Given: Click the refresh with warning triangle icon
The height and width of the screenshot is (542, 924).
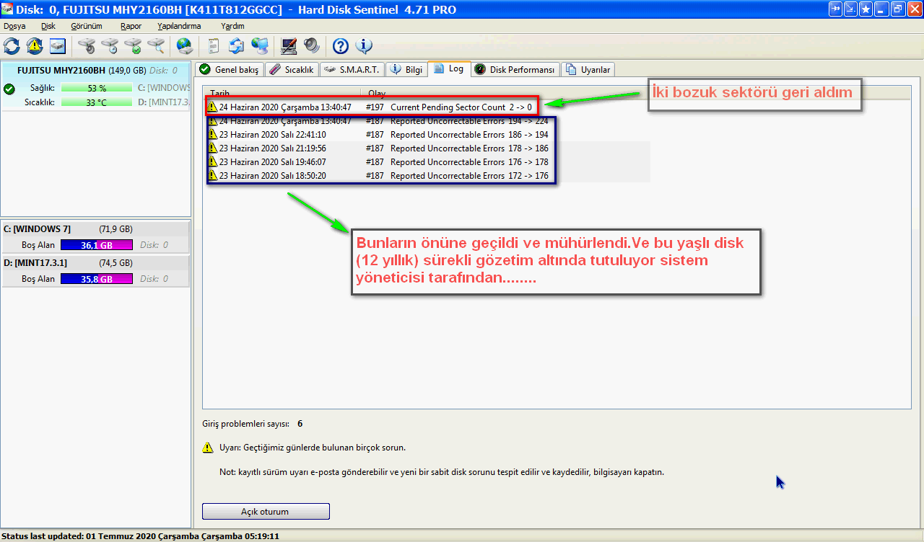Looking at the screenshot, I should pyautogui.click(x=35, y=46).
